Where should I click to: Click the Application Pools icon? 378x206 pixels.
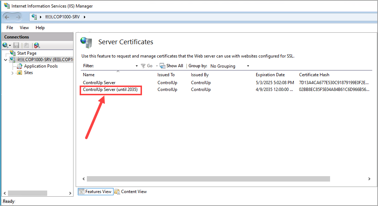coord(19,66)
